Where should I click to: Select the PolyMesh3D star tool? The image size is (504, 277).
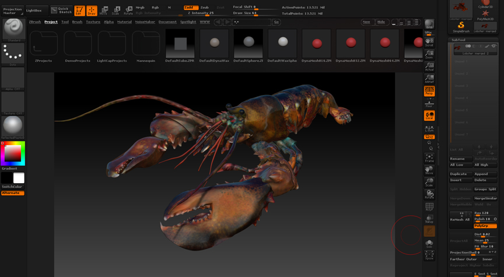point(485,15)
